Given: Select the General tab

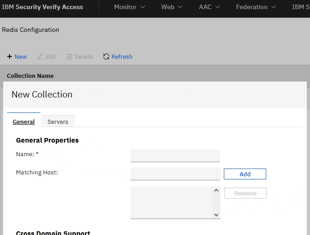Looking at the screenshot, I should 24,122.
